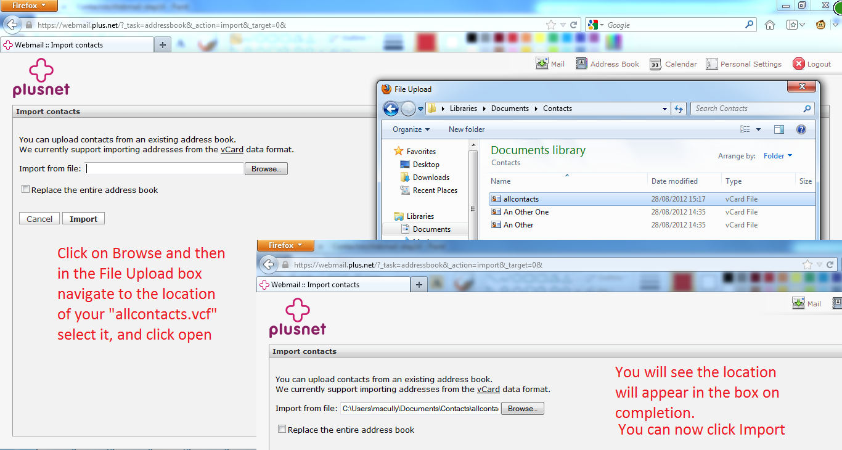Select the Webmail Import contacts tab, lower window

point(333,284)
